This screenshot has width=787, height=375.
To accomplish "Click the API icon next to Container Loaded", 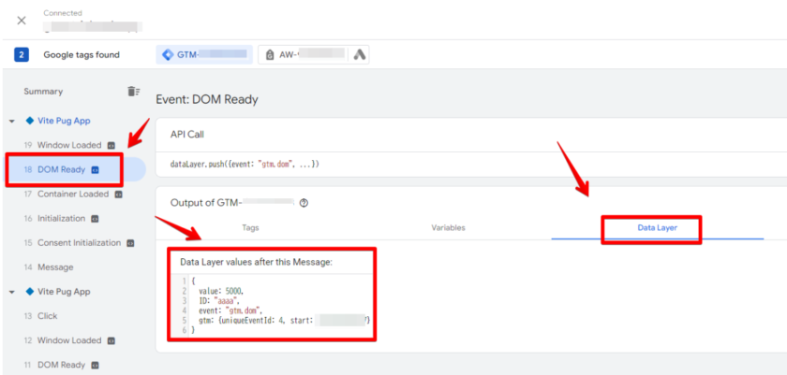I will pos(118,195).
